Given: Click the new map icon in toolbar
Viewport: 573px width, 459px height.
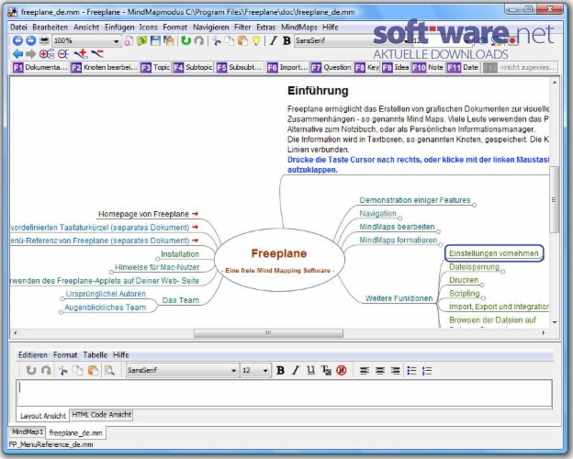Looking at the screenshot, I should [x=129, y=40].
